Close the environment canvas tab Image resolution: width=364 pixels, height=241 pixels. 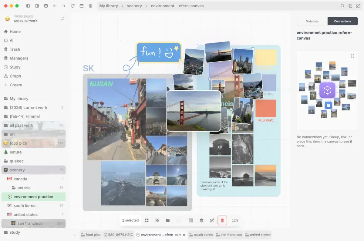click(184, 235)
